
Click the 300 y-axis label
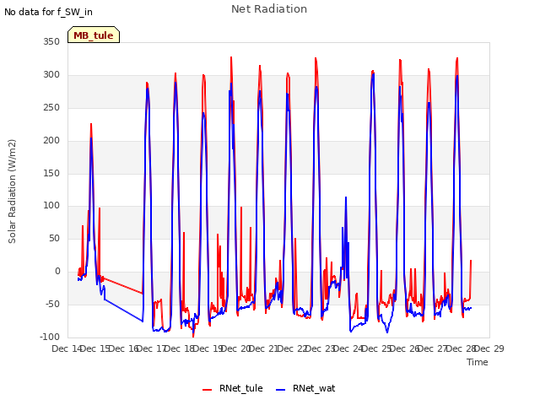pyautogui.click(x=51, y=75)
